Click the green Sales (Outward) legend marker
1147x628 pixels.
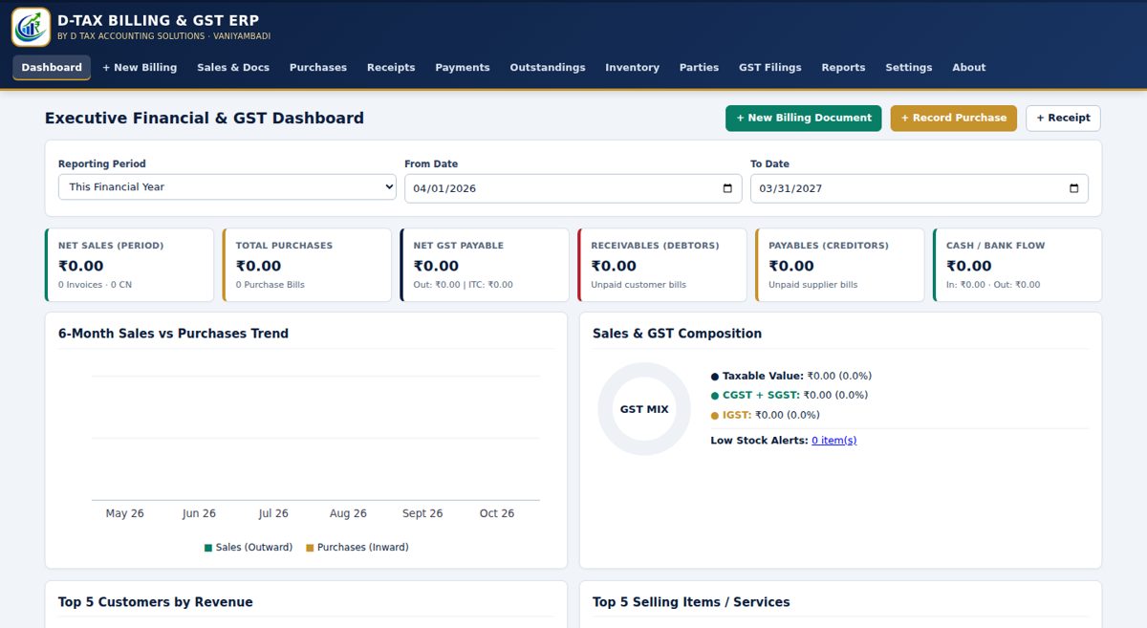tap(208, 548)
